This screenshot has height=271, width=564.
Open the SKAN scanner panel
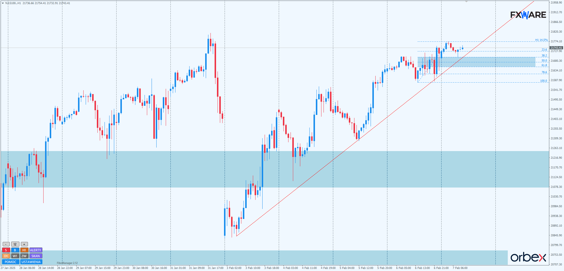36,256
